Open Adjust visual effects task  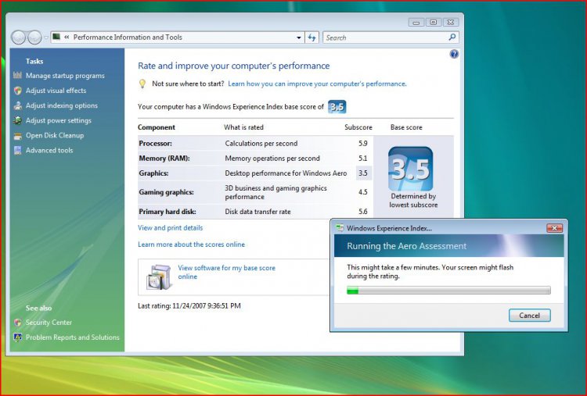click(56, 91)
